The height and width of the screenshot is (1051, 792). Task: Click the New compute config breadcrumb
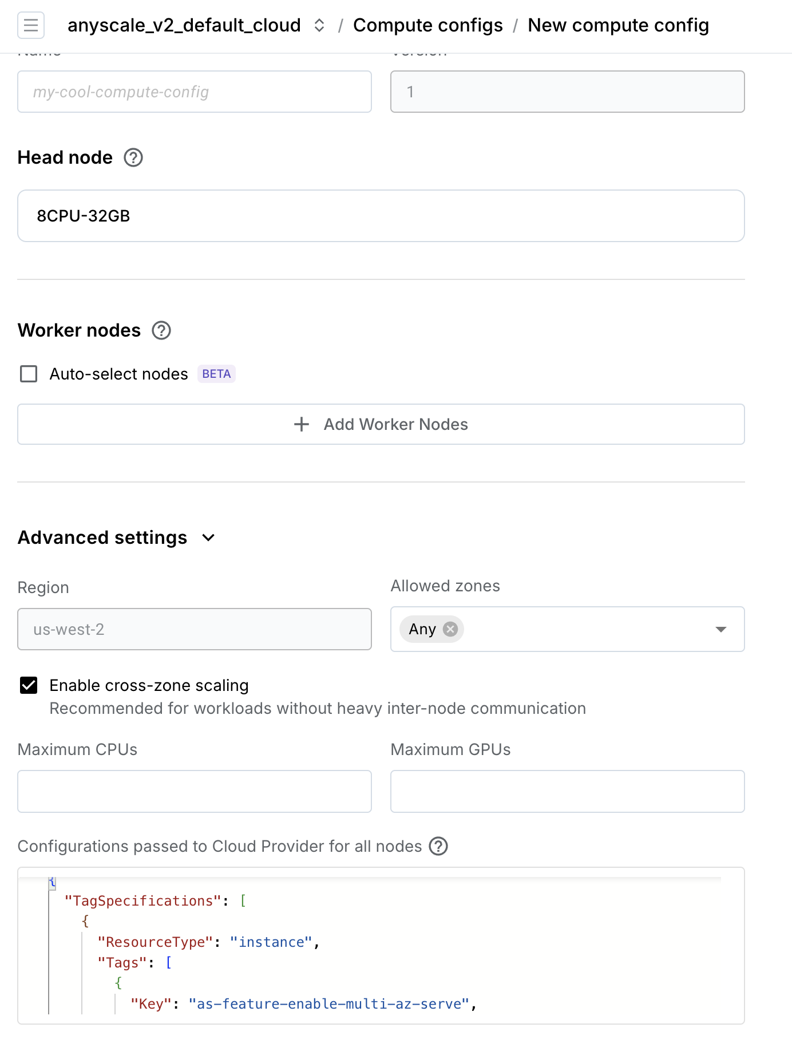(x=618, y=25)
